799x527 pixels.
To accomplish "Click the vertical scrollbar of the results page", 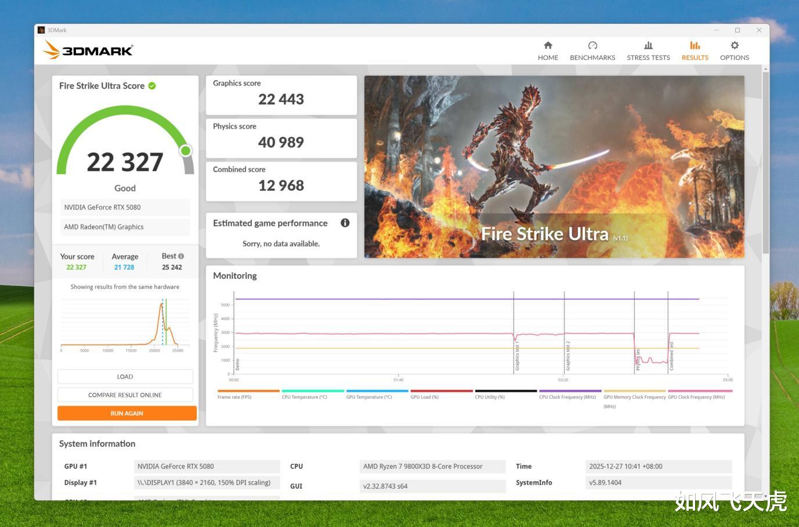I will click(765, 163).
